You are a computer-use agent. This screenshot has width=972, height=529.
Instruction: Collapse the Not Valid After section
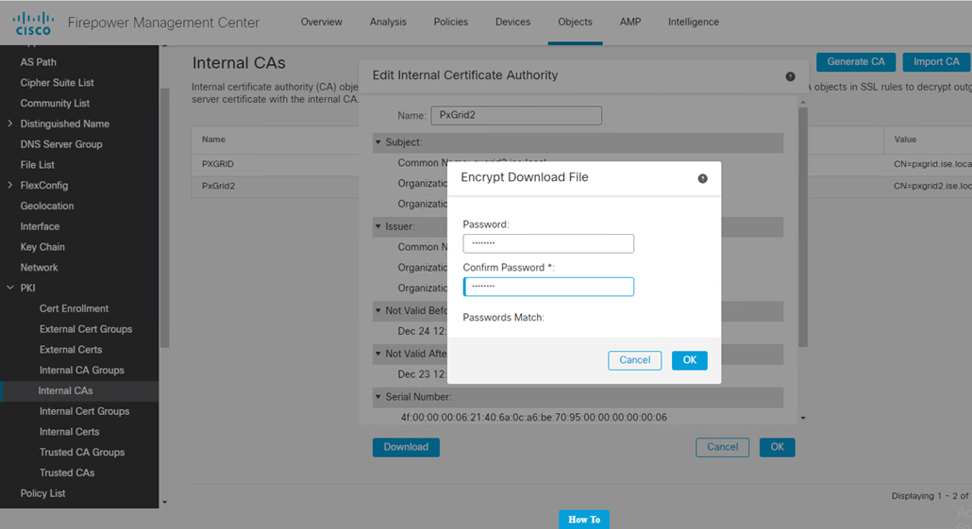coord(378,355)
